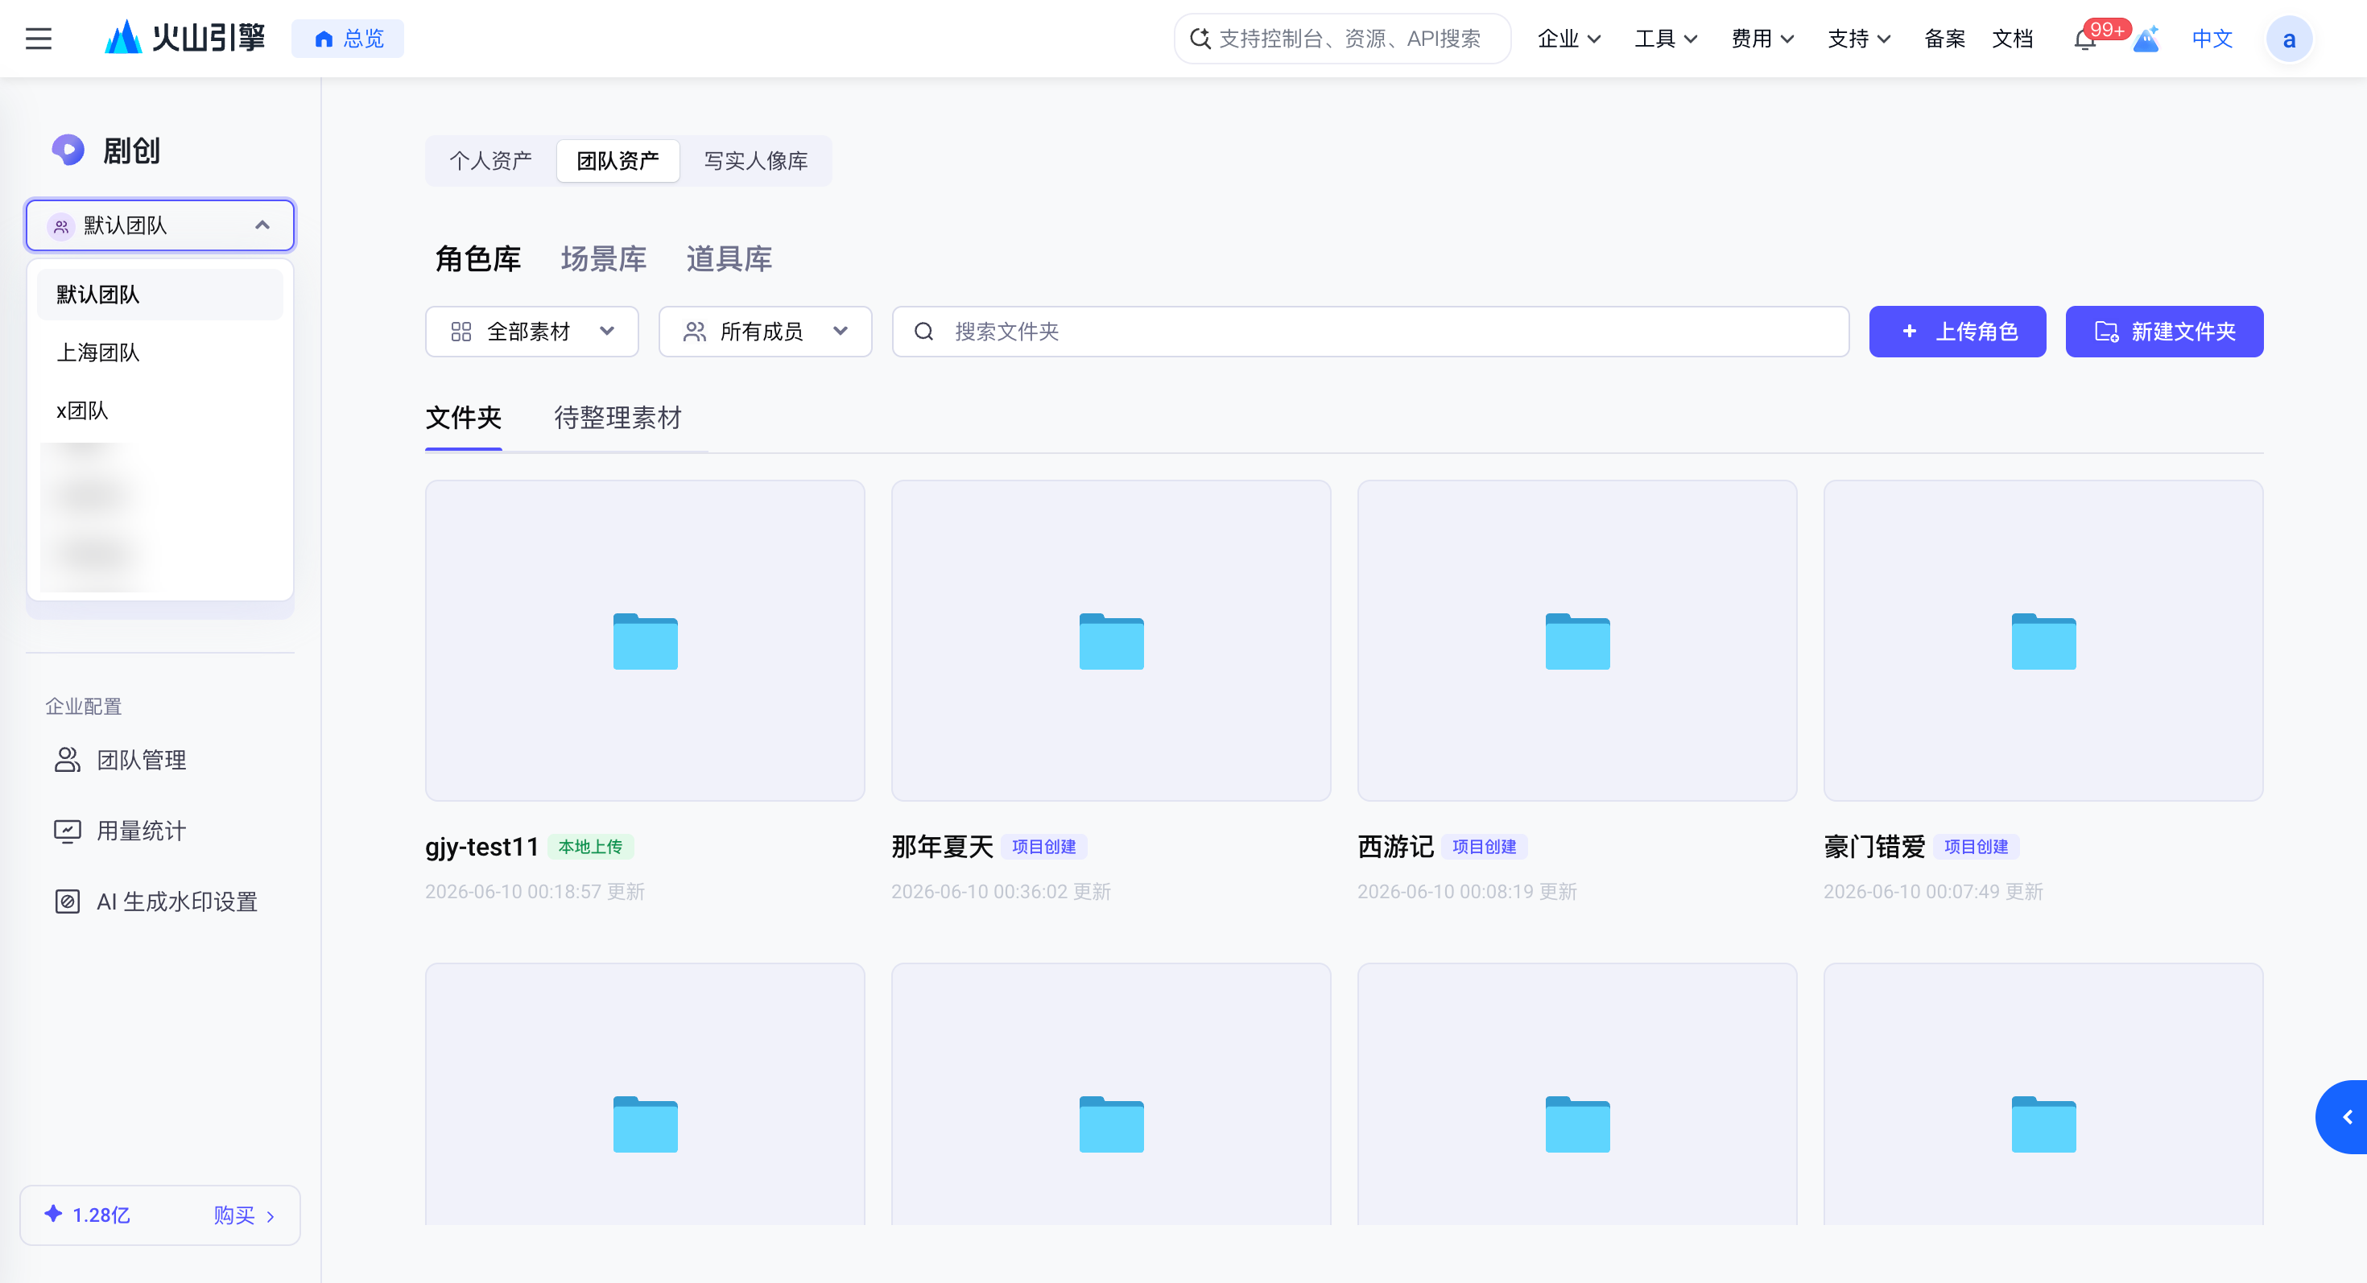2367x1283 pixels.
Task: Open the all-materials filter dropdown
Action: coord(532,332)
